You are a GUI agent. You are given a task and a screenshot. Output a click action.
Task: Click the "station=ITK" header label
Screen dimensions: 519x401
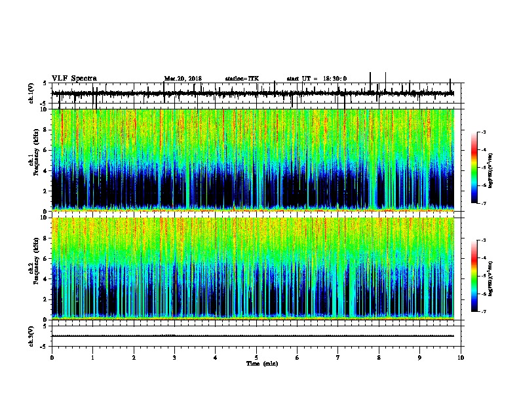pos(242,79)
